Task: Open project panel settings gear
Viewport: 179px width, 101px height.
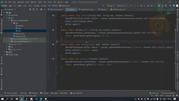Action: (41, 9)
